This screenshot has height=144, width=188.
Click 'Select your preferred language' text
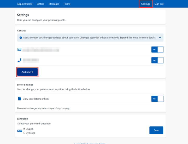point(34,124)
